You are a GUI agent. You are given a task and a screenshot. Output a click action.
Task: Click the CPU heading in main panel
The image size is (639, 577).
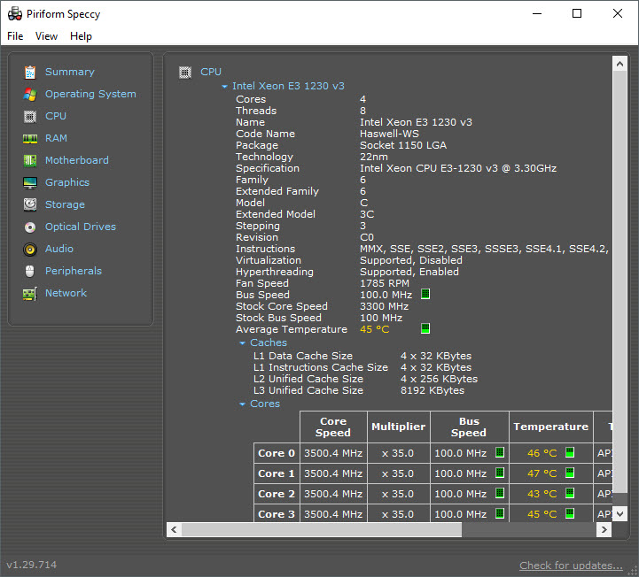click(x=211, y=72)
